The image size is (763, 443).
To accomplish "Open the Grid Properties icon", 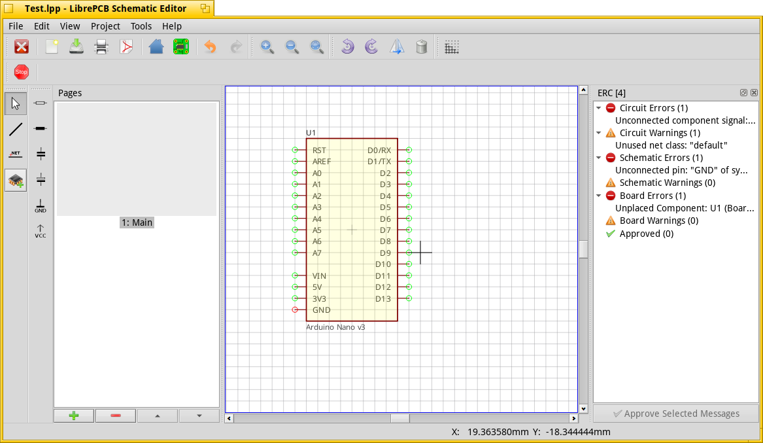I will 452,46.
